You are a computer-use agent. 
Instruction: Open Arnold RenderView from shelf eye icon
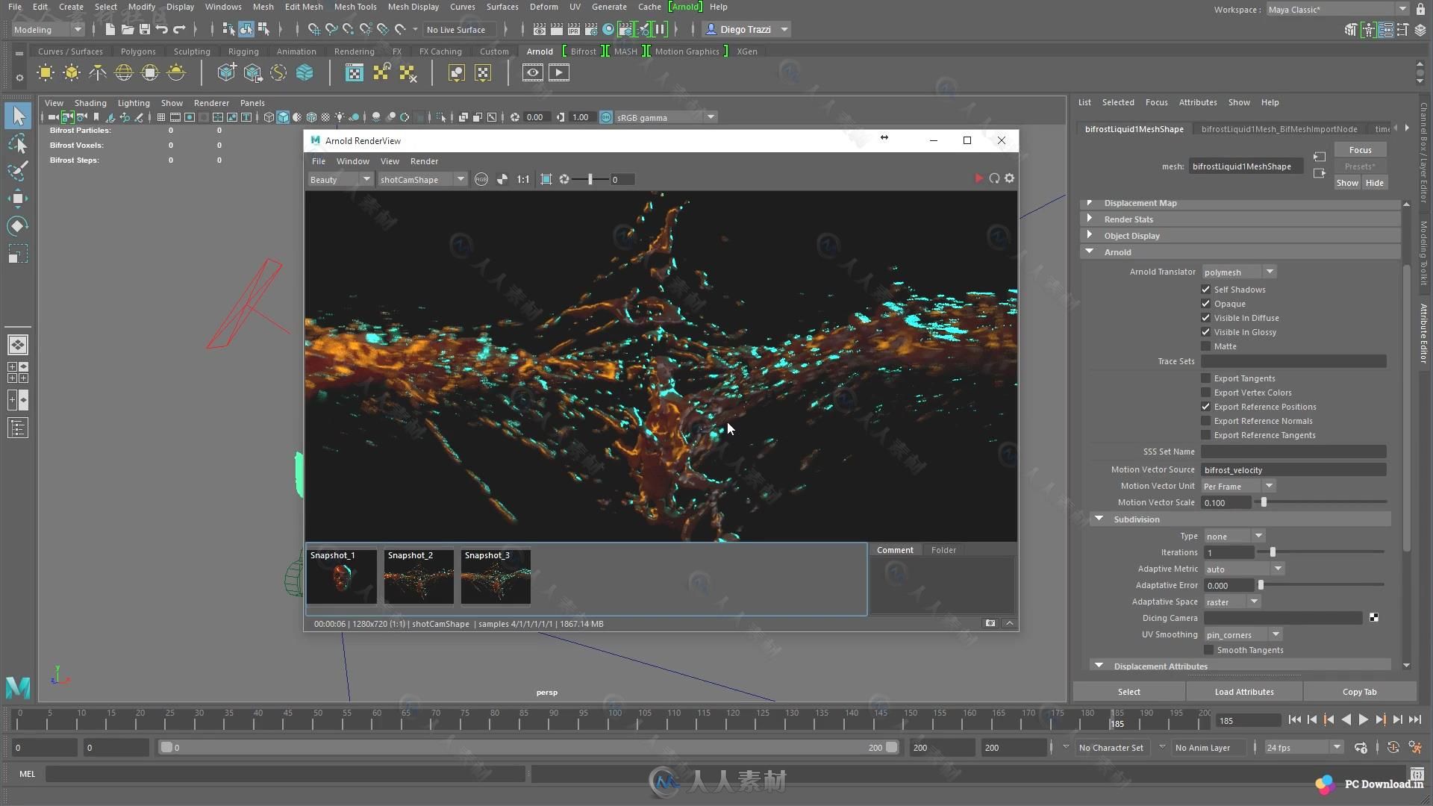click(x=532, y=72)
